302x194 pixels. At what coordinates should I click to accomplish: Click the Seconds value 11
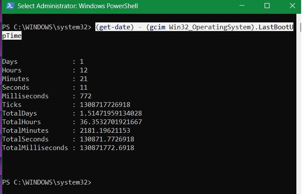[x=84, y=88]
